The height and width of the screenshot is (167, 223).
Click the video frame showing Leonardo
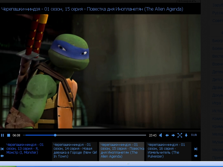(100, 71)
